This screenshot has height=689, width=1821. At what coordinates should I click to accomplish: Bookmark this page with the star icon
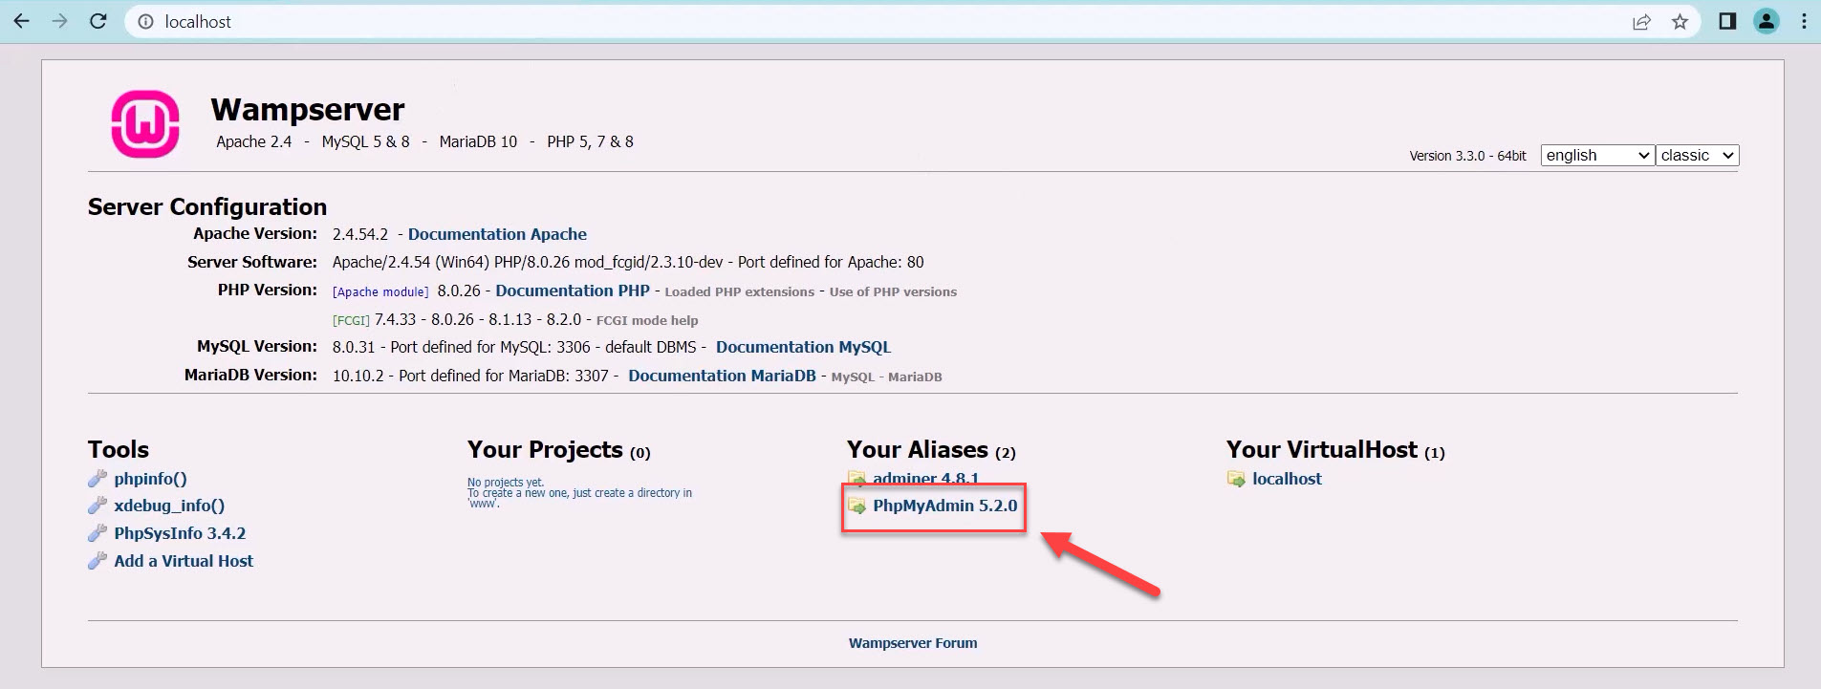tap(1680, 21)
